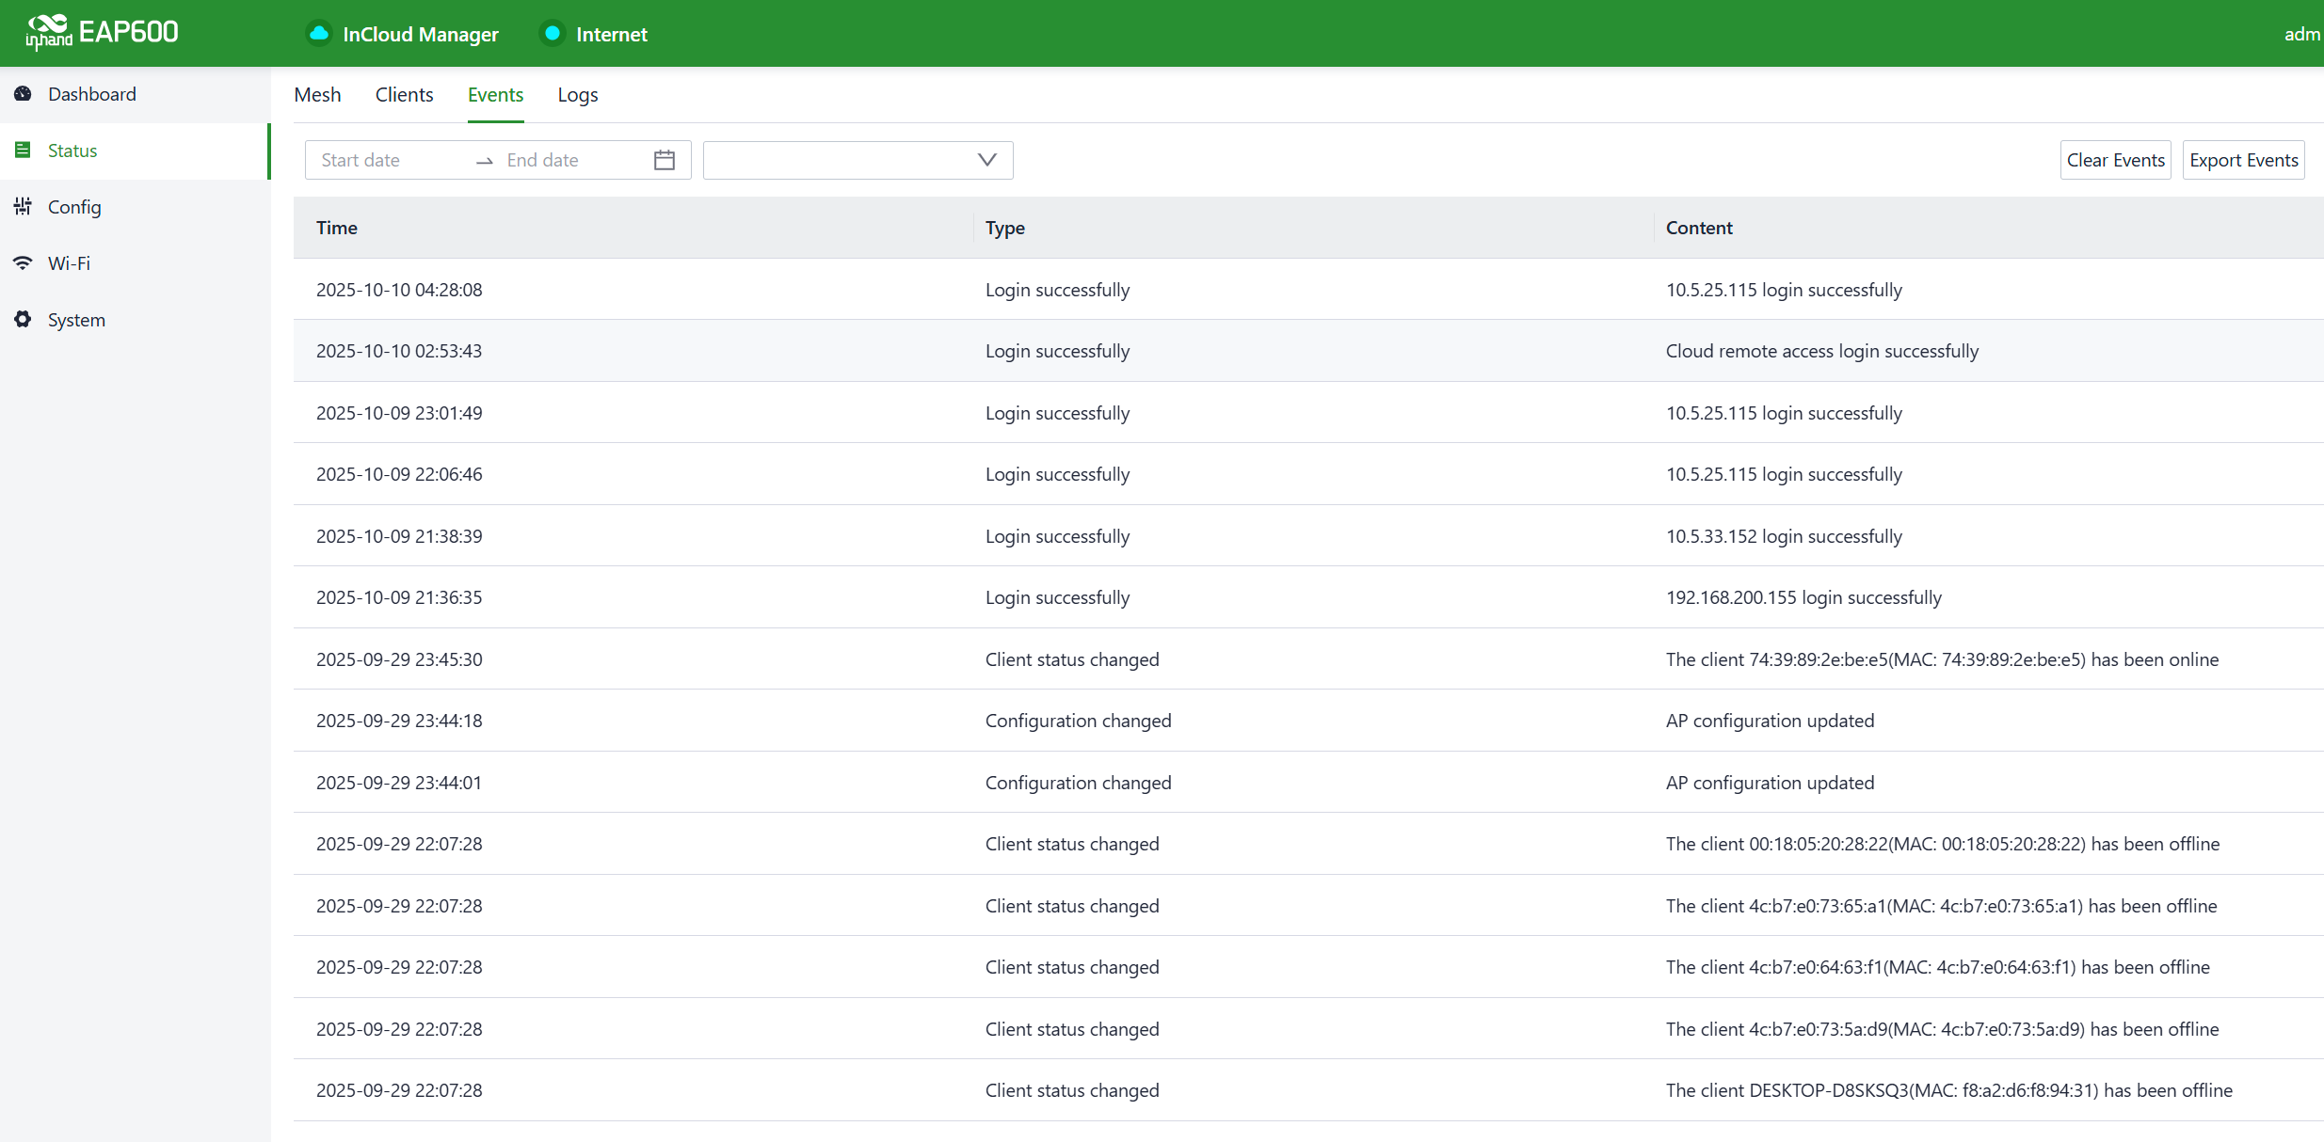Click the Wi-Fi signal icon
The image size is (2324, 1142).
(24, 263)
